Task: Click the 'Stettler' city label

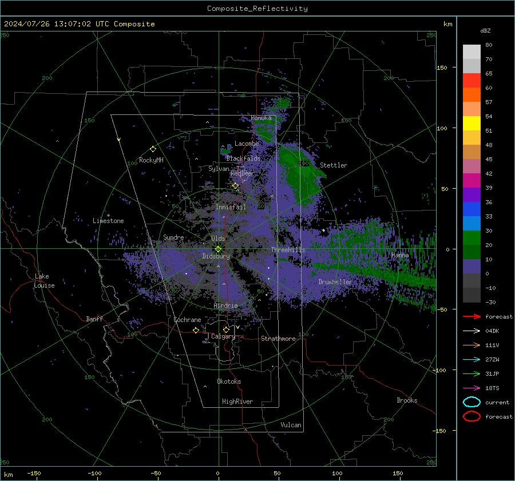Action: pyautogui.click(x=334, y=165)
